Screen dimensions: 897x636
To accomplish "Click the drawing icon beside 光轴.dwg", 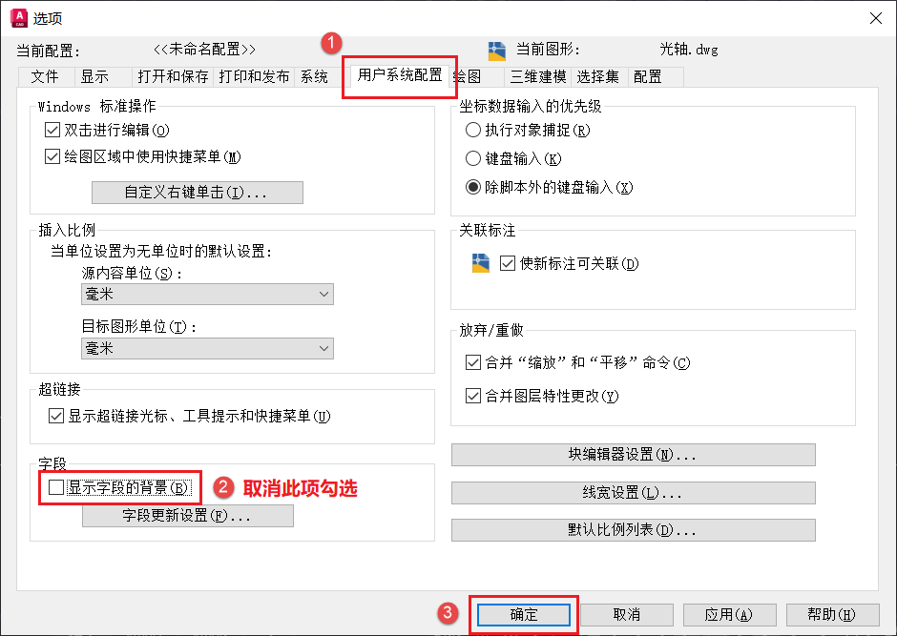I will [x=495, y=52].
